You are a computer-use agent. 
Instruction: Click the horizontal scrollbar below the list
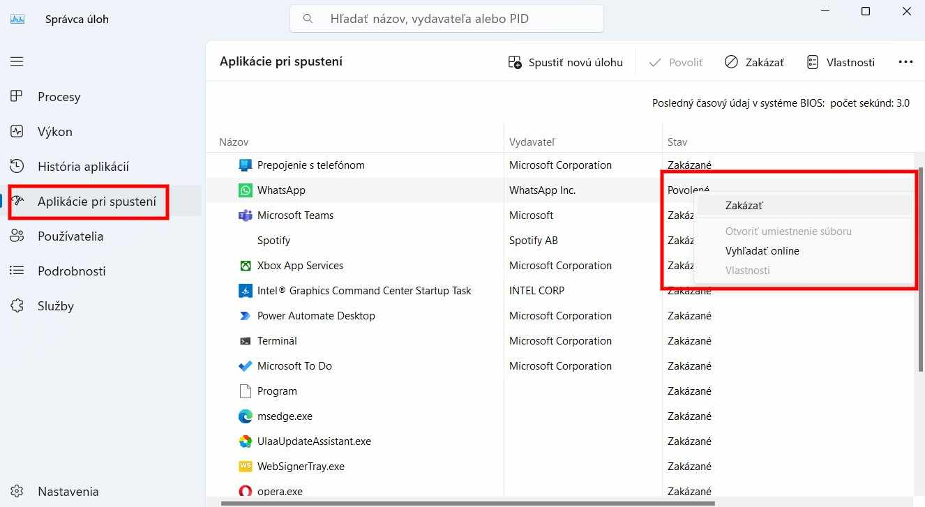[467, 503]
